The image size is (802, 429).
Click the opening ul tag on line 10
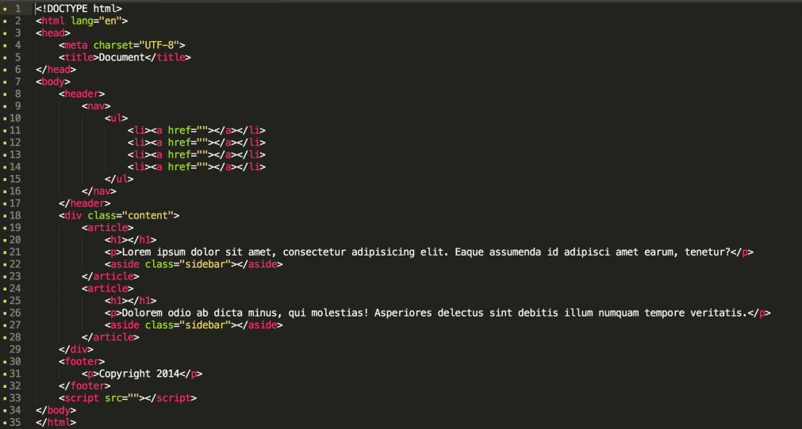click(x=116, y=119)
